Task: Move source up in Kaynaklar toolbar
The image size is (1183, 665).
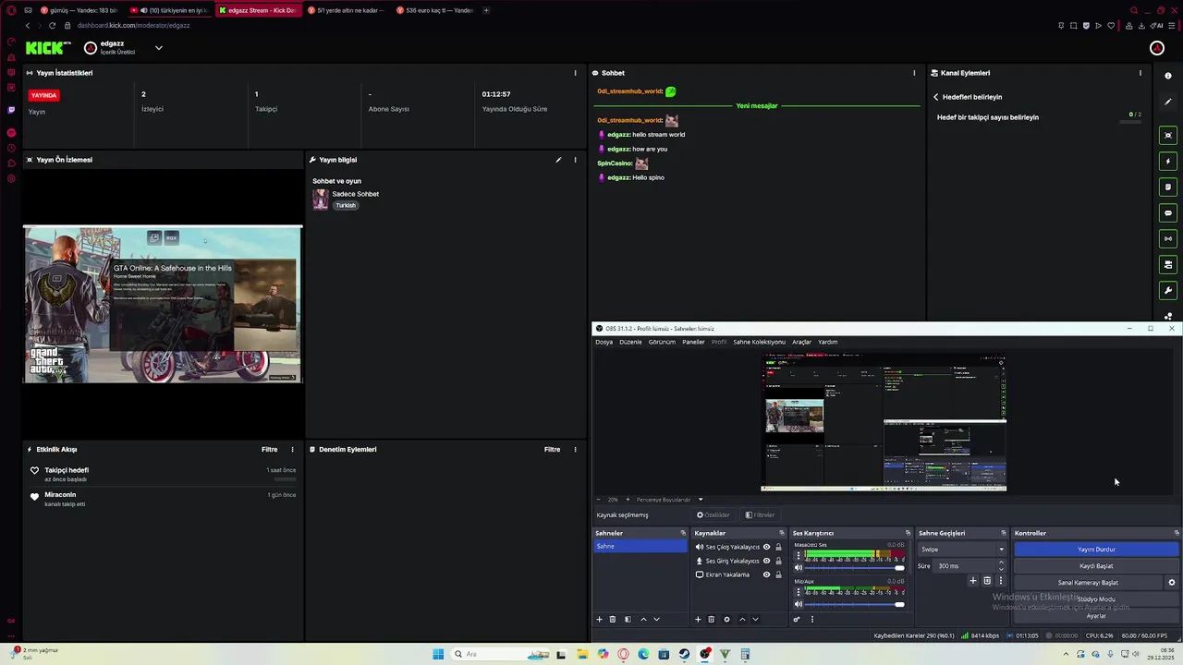Action: coord(742,620)
